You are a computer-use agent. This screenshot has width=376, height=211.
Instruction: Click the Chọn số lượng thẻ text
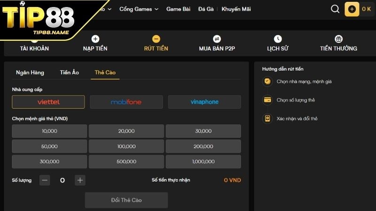point(296,100)
